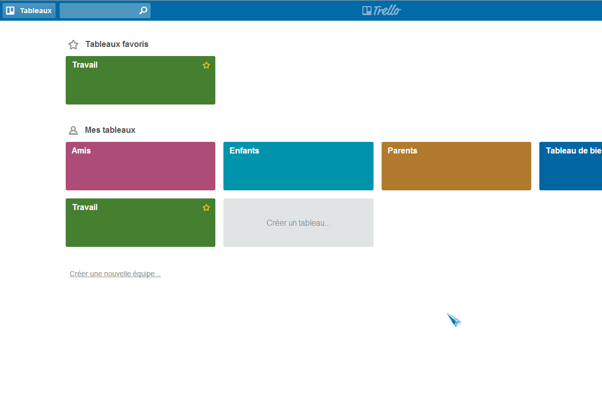This screenshot has width=602, height=415.
Task: Unstar Travail in the Tableaux favoris section
Action: (206, 65)
